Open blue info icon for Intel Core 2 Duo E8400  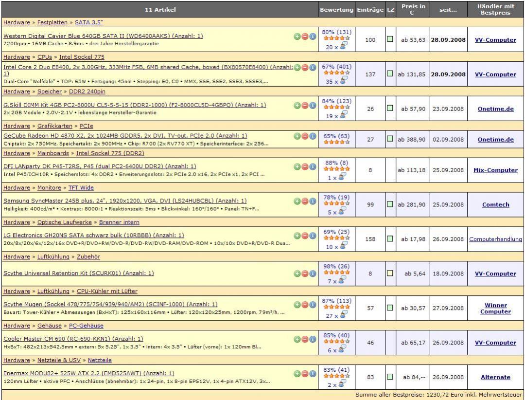coord(313,68)
